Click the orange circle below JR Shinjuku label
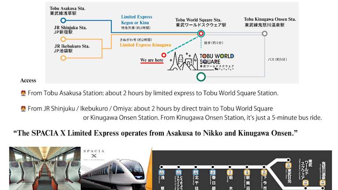338x190 pixels. [63, 39]
